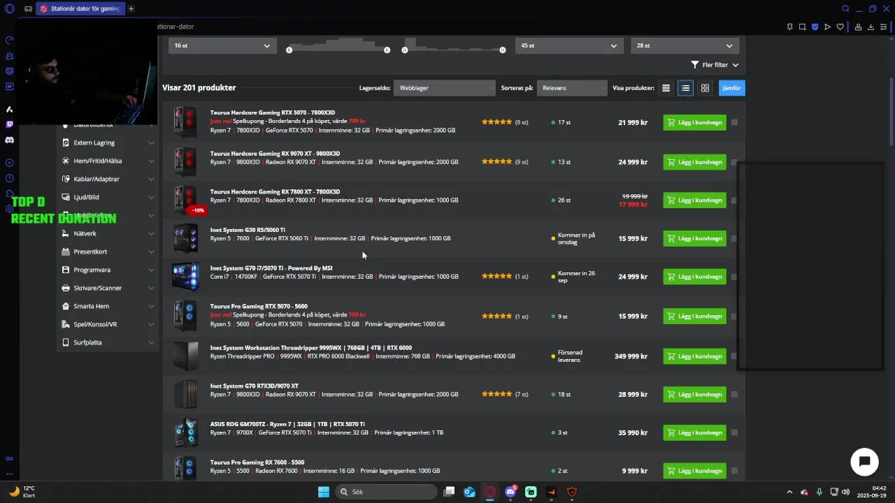Open the Opera GX menu logo
The height and width of the screenshot is (503, 895).
9,8
